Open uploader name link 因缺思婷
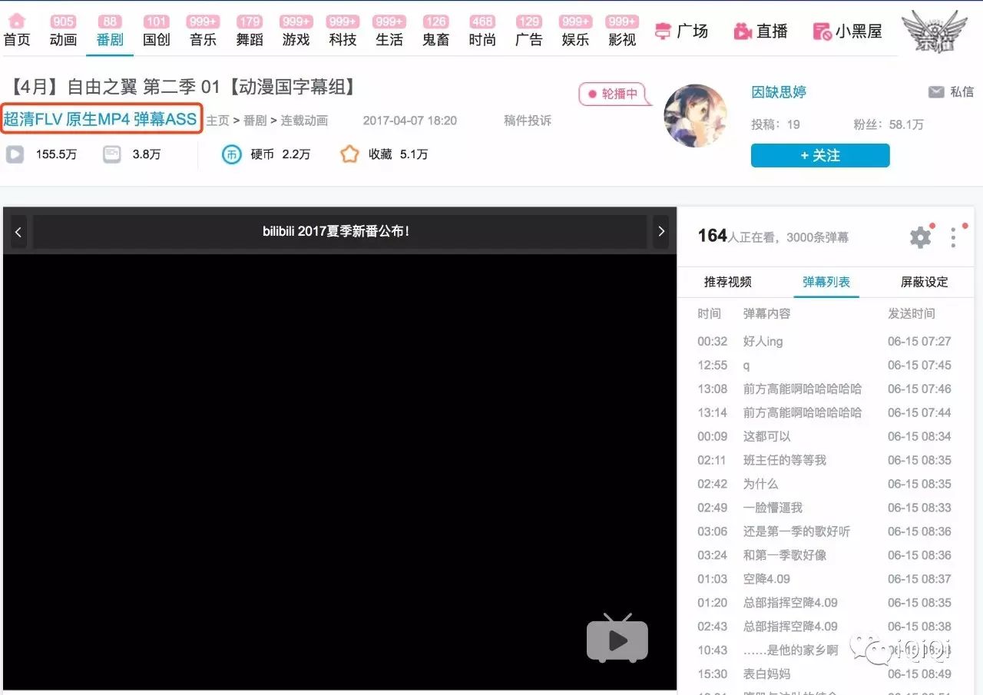 (x=779, y=92)
